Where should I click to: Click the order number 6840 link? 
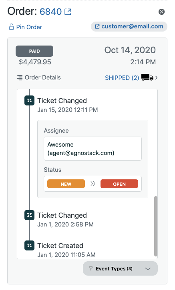[50, 12]
